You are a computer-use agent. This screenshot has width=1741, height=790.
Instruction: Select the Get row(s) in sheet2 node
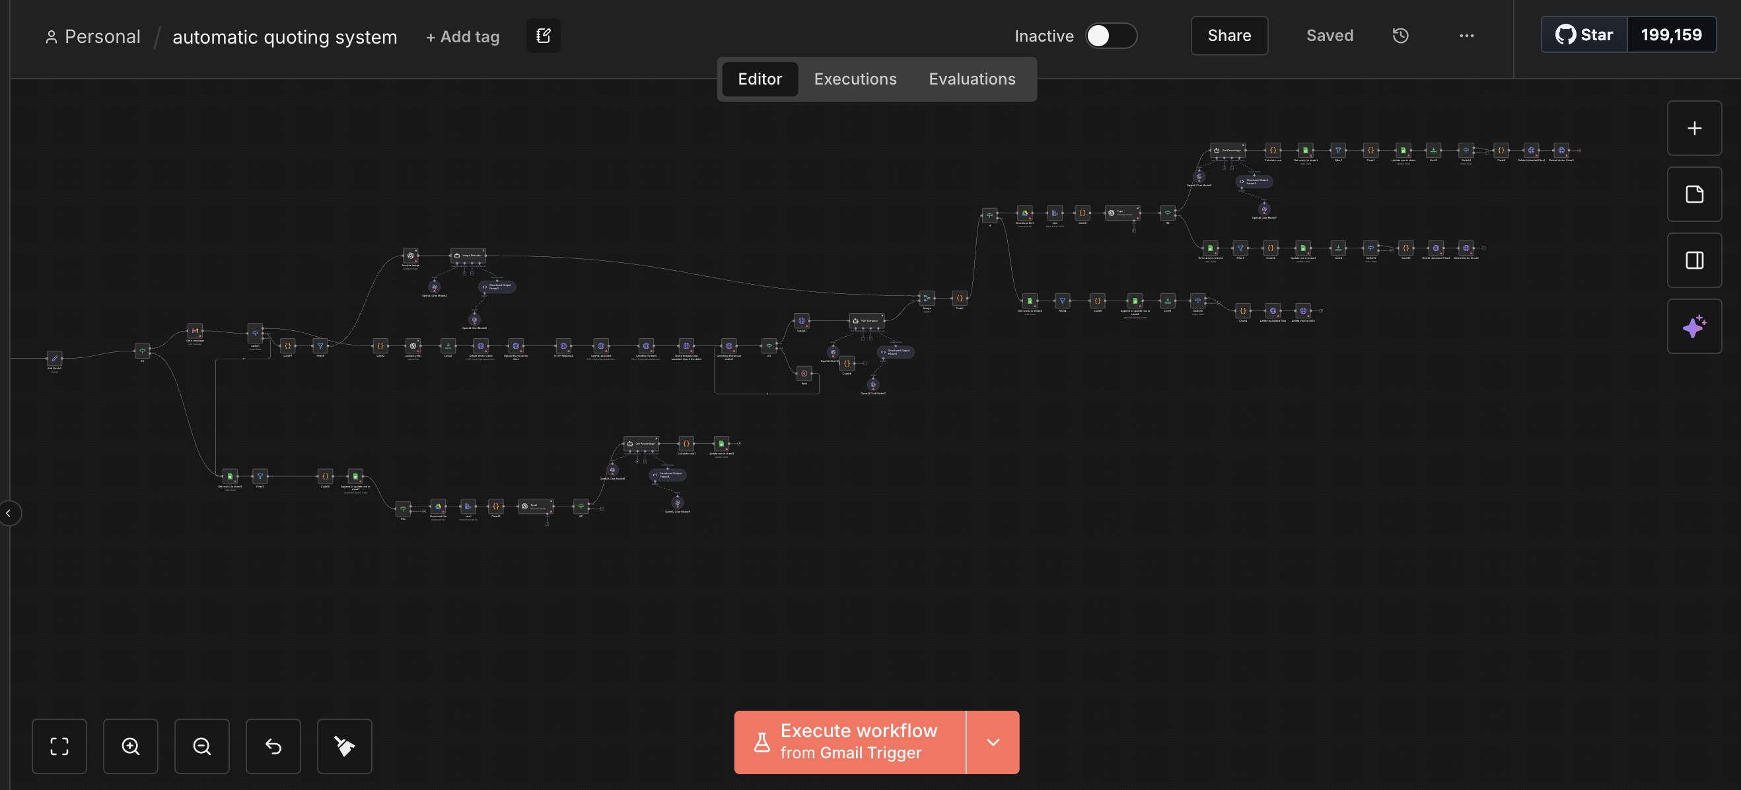tap(1029, 301)
